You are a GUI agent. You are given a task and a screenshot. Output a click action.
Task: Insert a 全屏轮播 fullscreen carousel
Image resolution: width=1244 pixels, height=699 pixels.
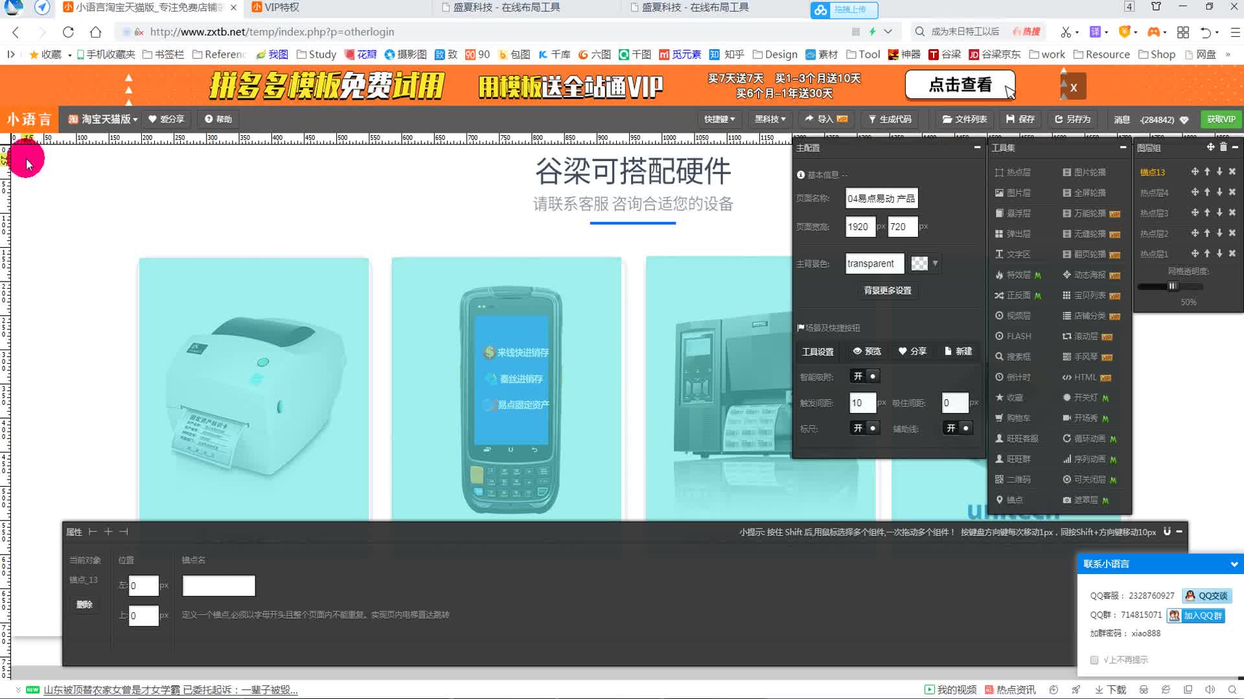(1084, 193)
